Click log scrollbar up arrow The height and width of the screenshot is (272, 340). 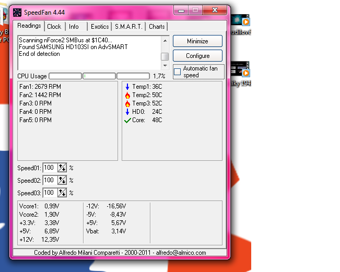tap(165, 41)
